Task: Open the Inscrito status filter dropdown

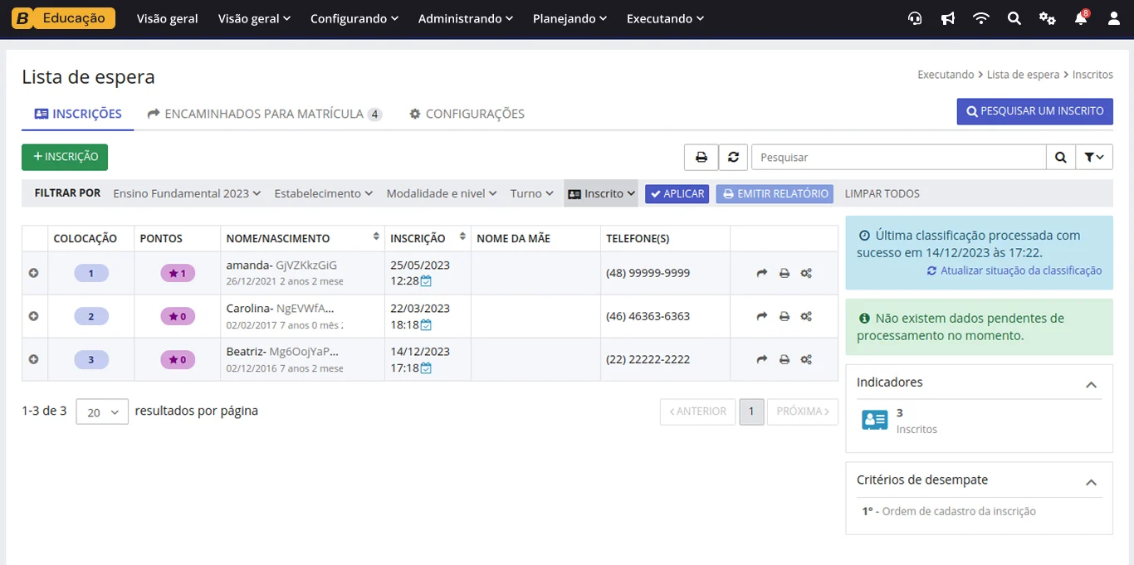Action: pos(601,193)
